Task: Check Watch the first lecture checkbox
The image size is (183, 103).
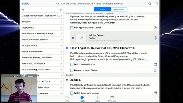Action: pyautogui.click(x=72, y=64)
